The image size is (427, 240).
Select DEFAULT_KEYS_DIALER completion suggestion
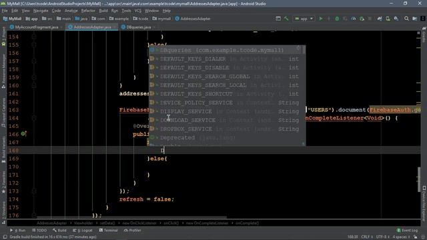pos(226,59)
